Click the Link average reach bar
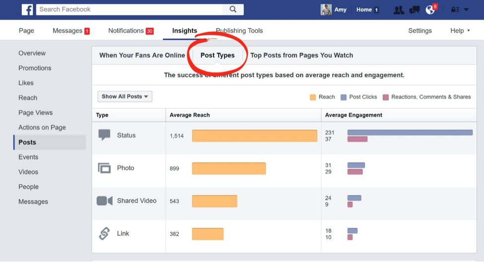484x262 pixels. (x=207, y=234)
